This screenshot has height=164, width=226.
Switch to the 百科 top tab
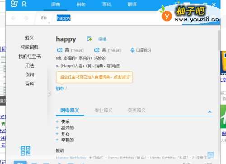pos(107,5)
